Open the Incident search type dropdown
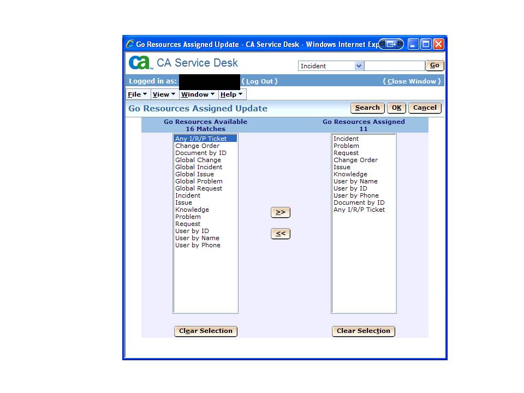Image resolution: width=524 pixels, height=393 pixels. click(x=359, y=66)
